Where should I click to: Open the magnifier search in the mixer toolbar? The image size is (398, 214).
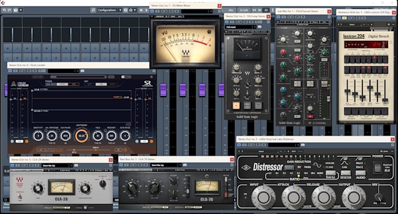tap(93, 10)
